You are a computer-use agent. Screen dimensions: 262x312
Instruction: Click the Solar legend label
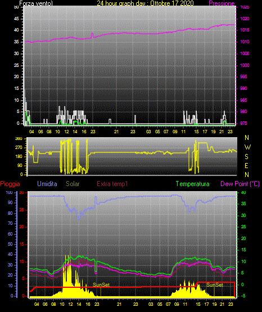point(73,184)
